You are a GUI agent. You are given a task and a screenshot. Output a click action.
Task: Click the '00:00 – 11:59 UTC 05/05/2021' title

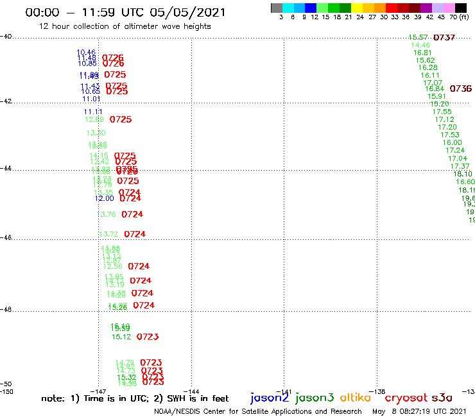125,12
